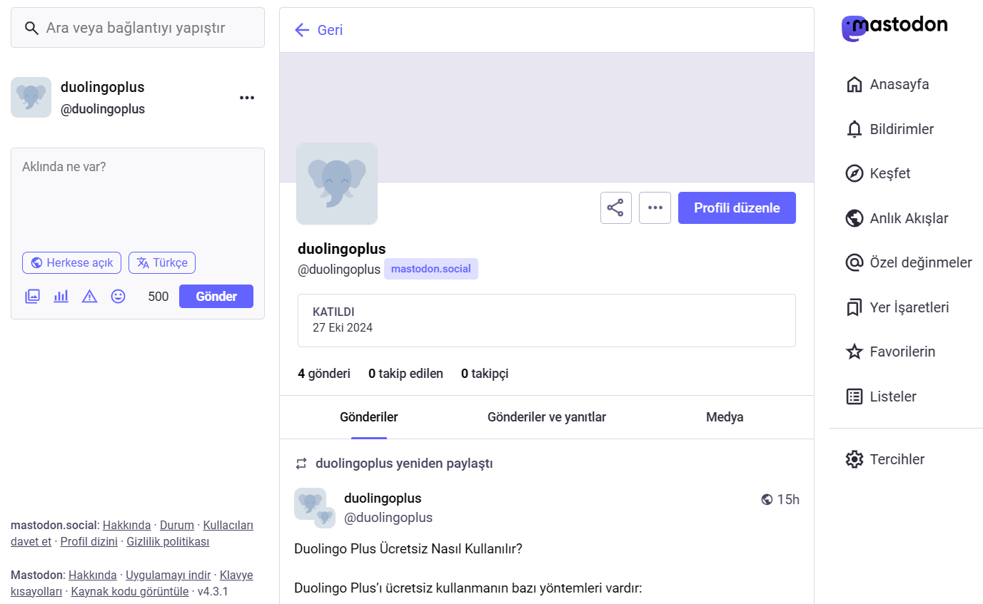Click the Hakkında link after mastodon.social
This screenshot has height=604, width=983.
(x=126, y=526)
